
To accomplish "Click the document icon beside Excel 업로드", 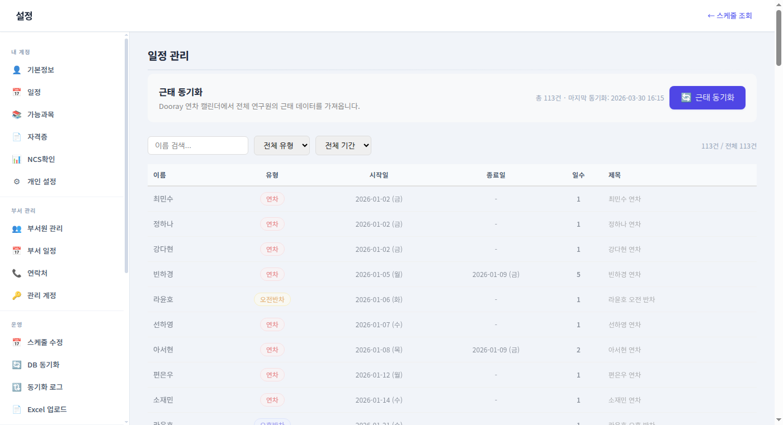I will tap(17, 409).
